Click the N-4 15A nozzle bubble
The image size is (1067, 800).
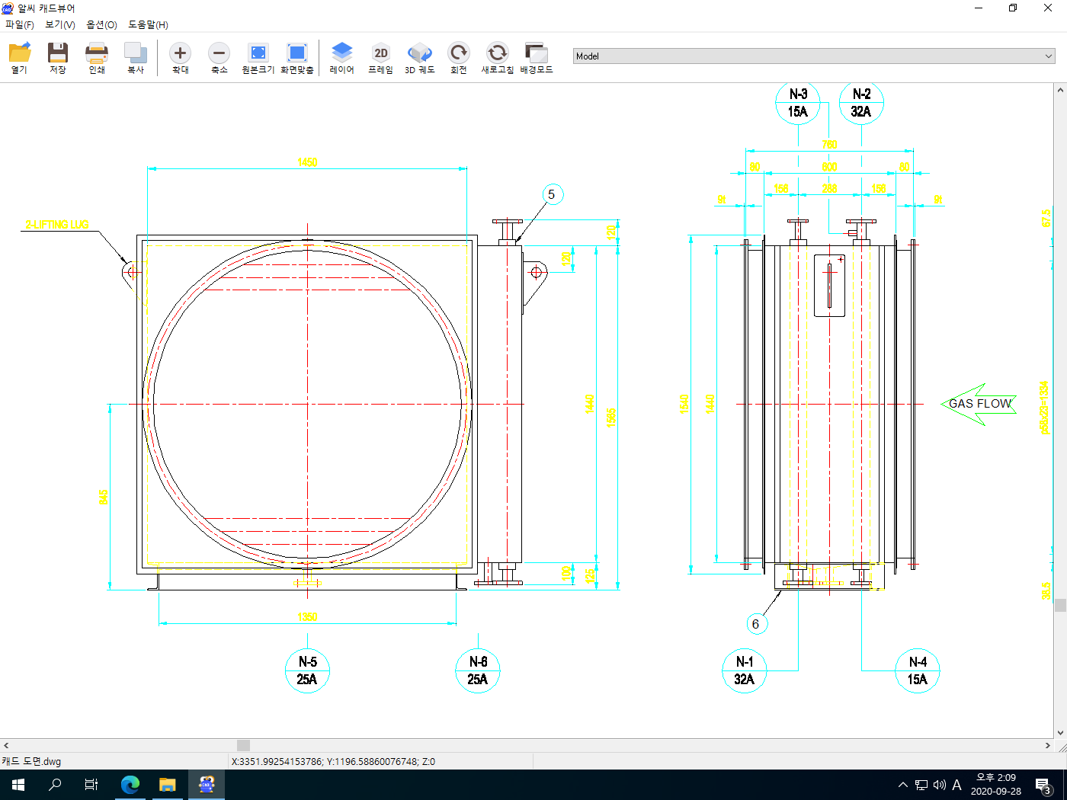click(918, 670)
